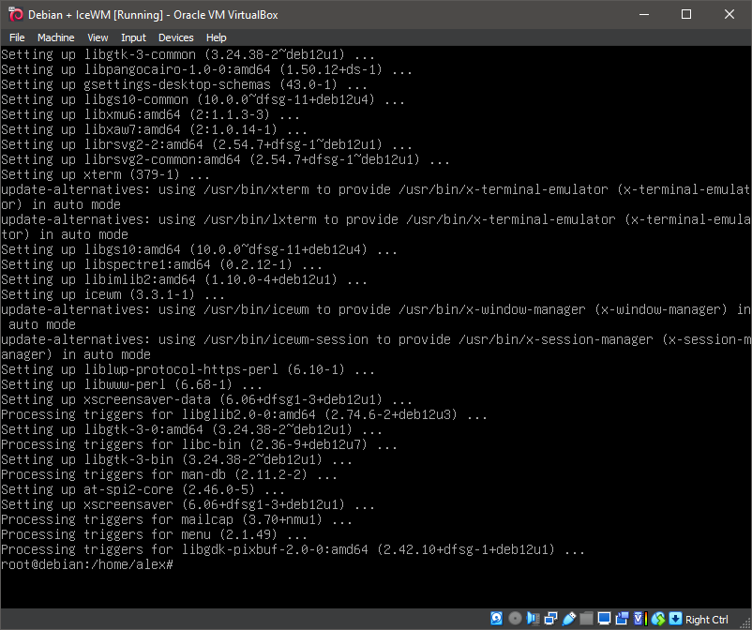Open the Help menu
752x630 pixels.
click(x=216, y=37)
